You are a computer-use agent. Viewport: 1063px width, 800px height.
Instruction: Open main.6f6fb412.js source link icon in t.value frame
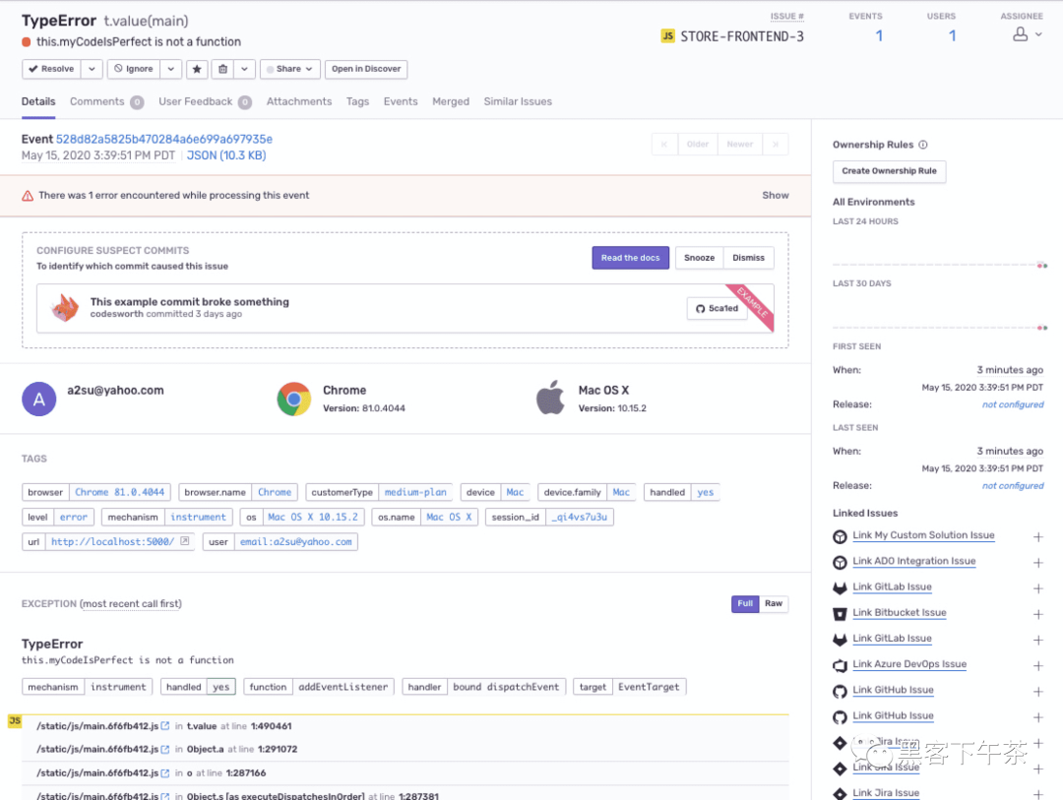(165, 726)
